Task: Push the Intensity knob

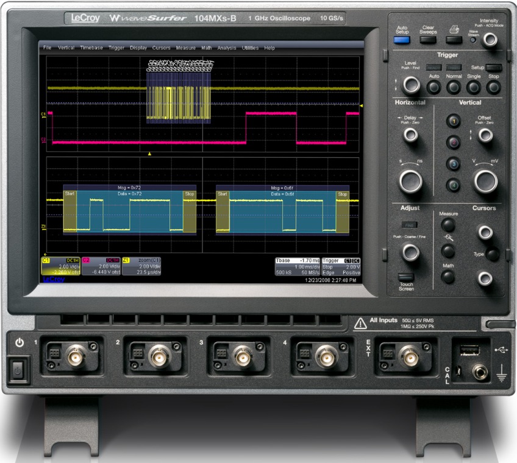Action: click(489, 40)
